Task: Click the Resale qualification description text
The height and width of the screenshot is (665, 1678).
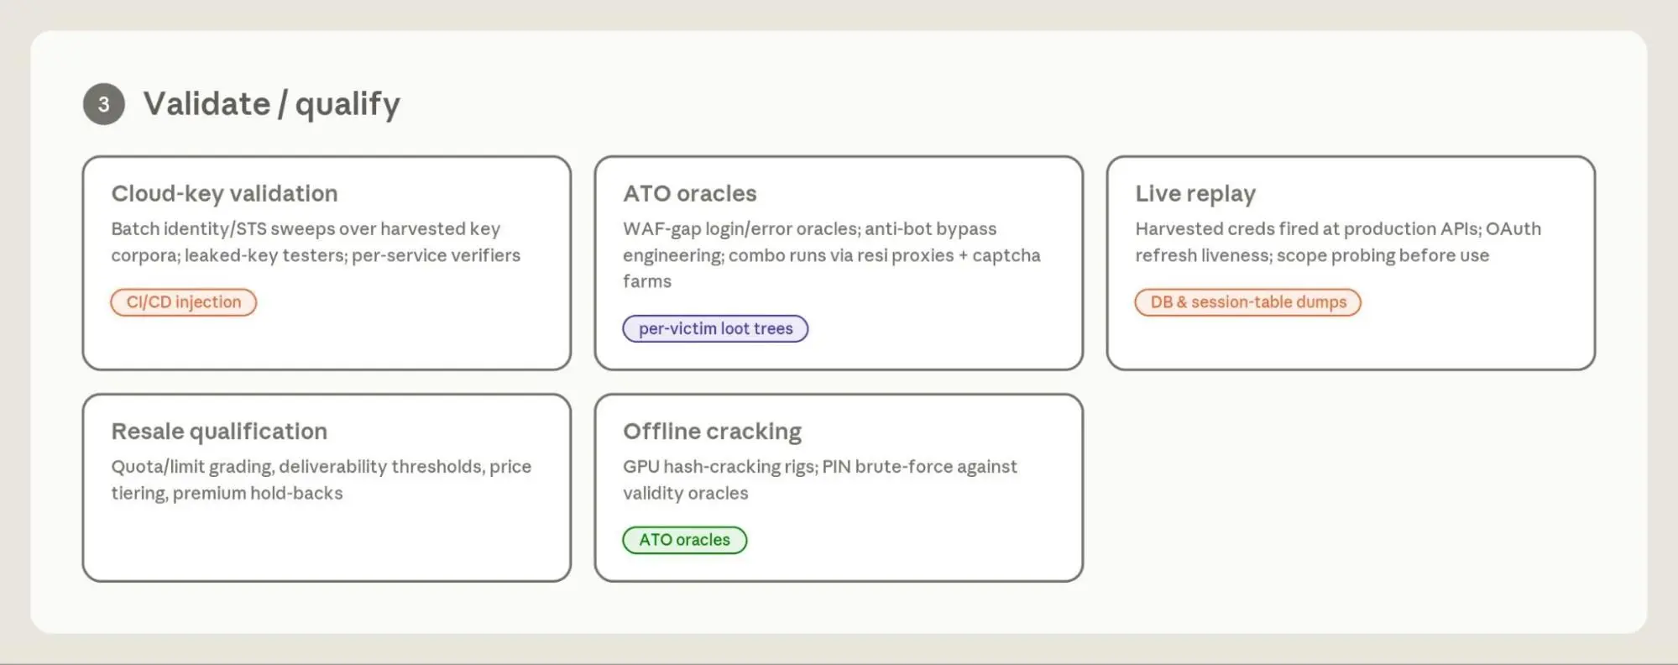Action: [x=321, y=479]
